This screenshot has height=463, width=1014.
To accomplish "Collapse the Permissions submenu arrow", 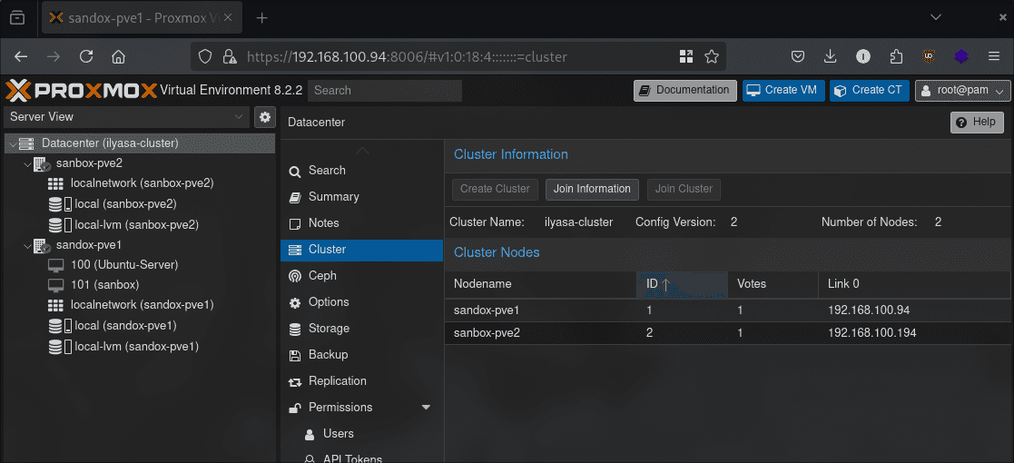I will click(x=426, y=408).
